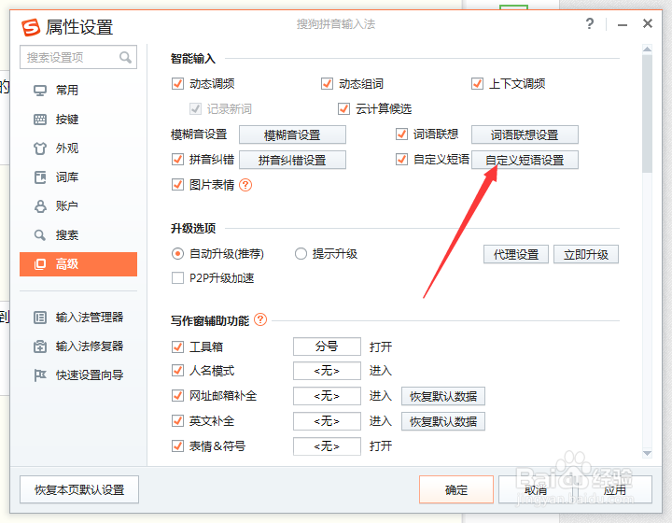Click 恢复默认数据 for 英文补全
The image size is (672, 523).
click(x=443, y=421)
